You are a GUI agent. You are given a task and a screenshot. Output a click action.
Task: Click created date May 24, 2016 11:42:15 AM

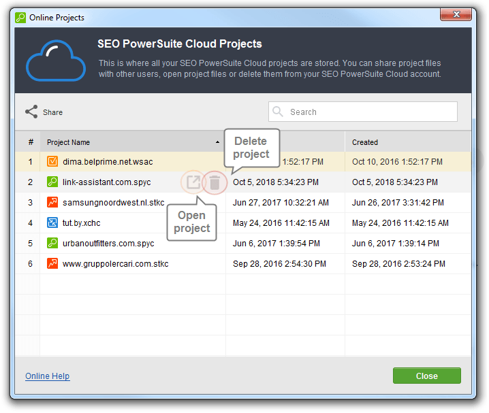click(400, 223)
